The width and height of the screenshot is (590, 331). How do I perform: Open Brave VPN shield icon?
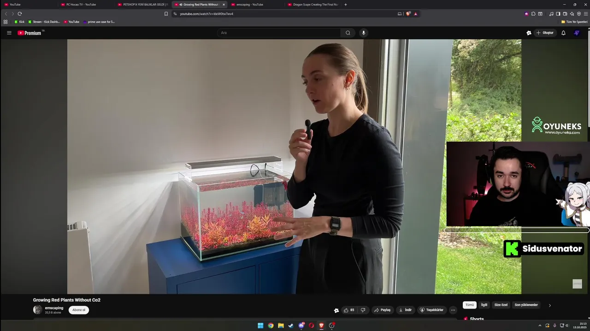tap(579, 14)
